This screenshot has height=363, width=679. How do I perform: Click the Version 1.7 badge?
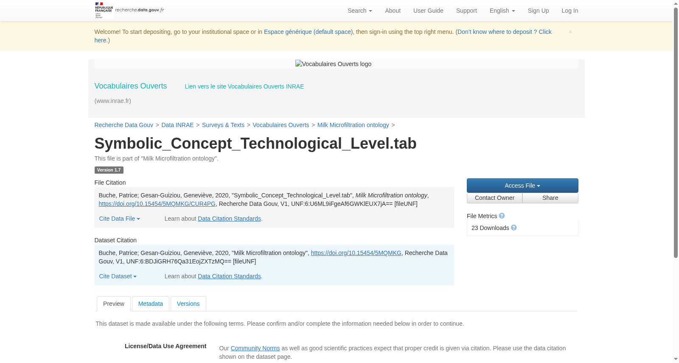(109, 170)
